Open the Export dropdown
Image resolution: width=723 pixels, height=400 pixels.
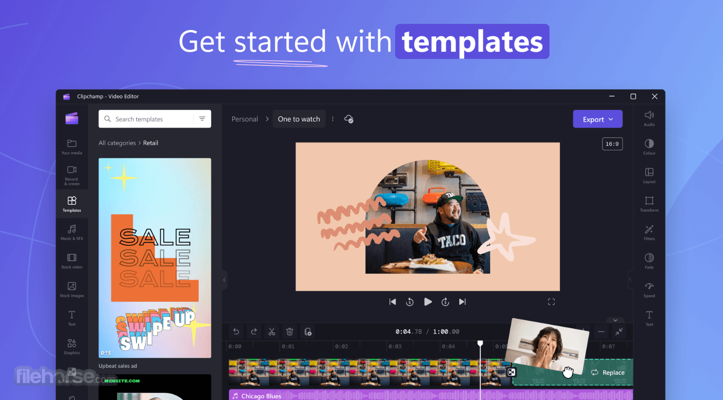point(598,119)
